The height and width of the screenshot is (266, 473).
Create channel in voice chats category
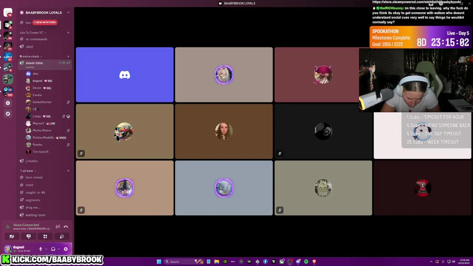(68, 57)
